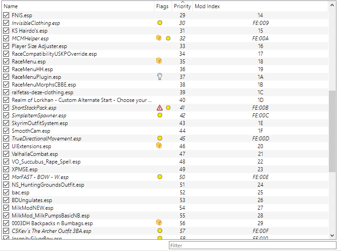The width and height of the screenshot is (341, 251).
Task: Click the lightbulb flag icon for RaceMenuPlugin.esp
Action: pos(159,77)
